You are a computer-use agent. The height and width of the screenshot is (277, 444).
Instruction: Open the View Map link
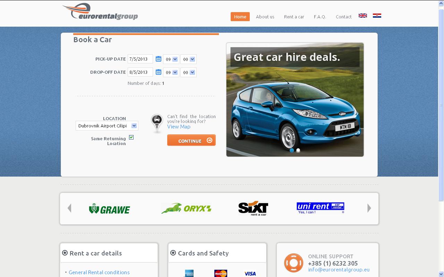[x=179, y=127]
